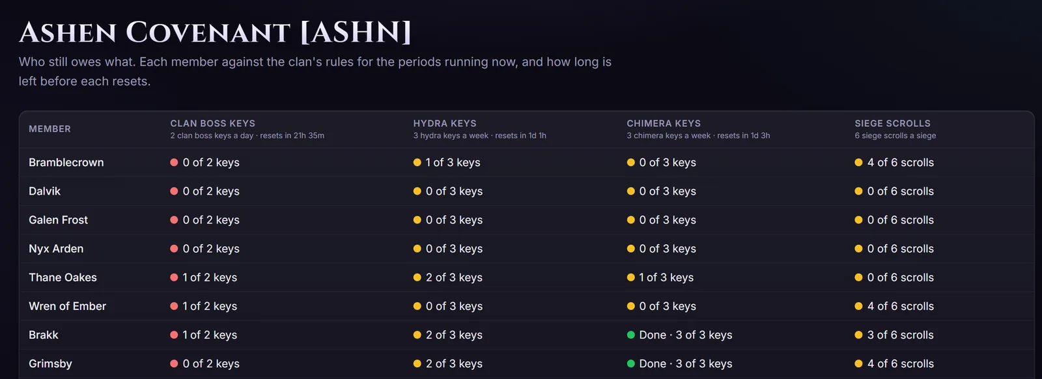Click Bramblecrown's '4 of 6 scrolls' cell
This screenshot has width=1042, height=379.
[894, 162]
